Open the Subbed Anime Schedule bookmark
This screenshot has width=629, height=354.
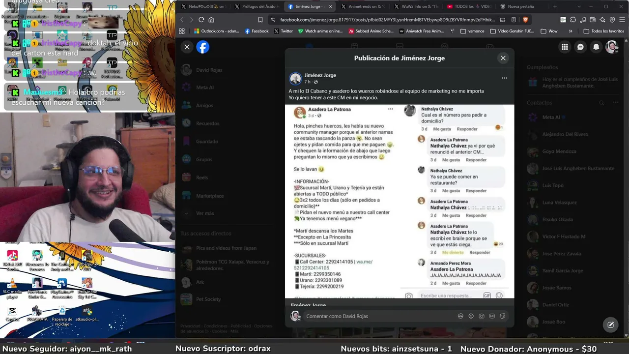(x=371, y=31)
